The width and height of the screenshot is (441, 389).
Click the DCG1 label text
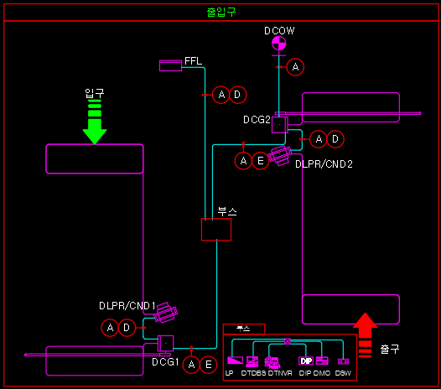165,362
